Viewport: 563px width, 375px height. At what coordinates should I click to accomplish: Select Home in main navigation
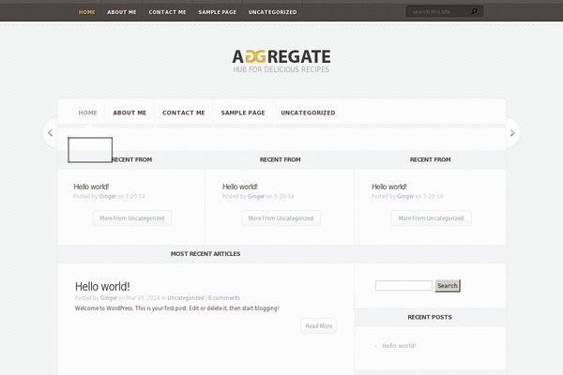click(x=87, y=112)
